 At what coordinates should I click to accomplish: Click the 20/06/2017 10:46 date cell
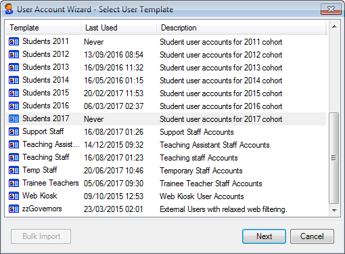coord(114,171)
